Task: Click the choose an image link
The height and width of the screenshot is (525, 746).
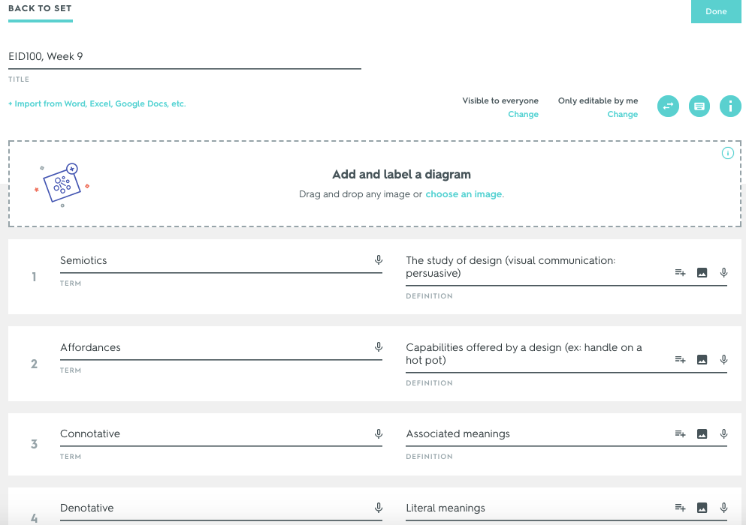Action: [x=464, y=193]
